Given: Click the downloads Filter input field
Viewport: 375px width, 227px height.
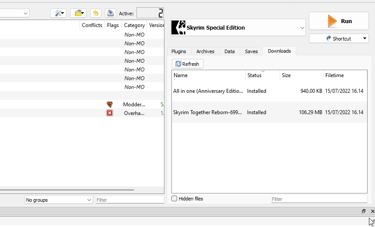Looking at the screenshot, I should pos(318,199).
